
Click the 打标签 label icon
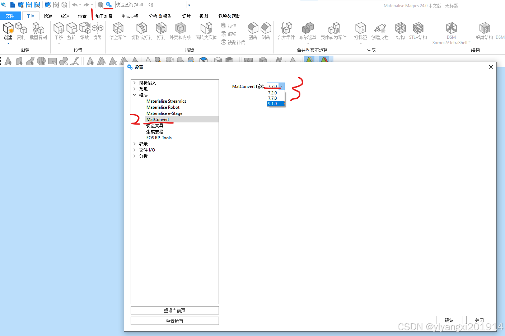pos(360,28)
